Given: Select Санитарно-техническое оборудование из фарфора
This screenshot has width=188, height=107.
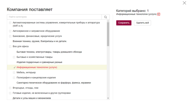Looking at the screenshot, I should coord(54,83).
